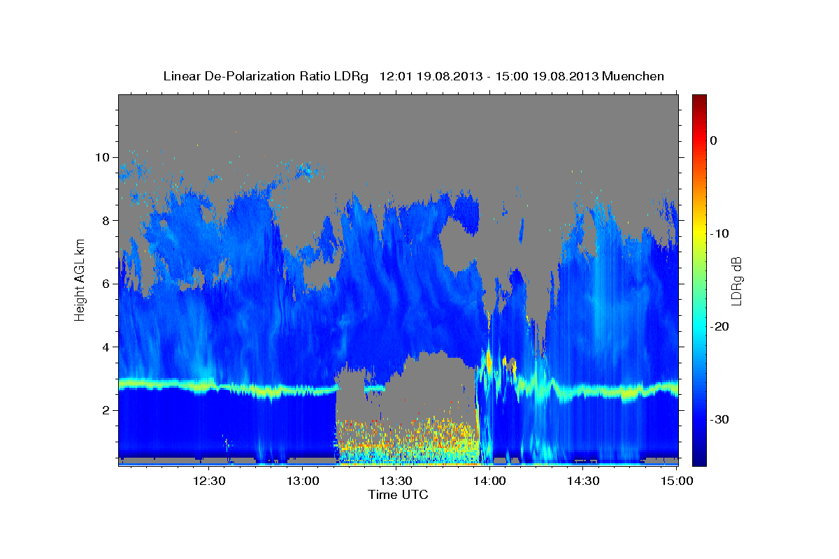Click the 14:30 time tick label
The image size is (839, 559).
(583, 481)
